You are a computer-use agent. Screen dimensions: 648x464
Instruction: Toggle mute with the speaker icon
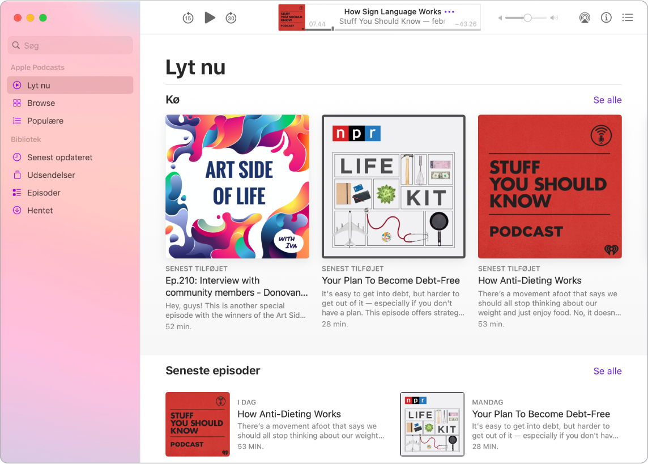[x=553, y=18]
